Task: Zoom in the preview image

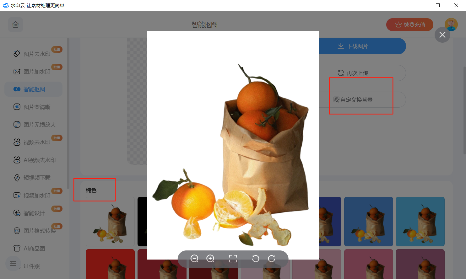Action: (x=210, y=259)
